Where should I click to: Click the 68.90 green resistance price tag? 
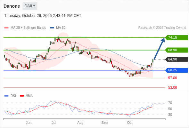177,50
